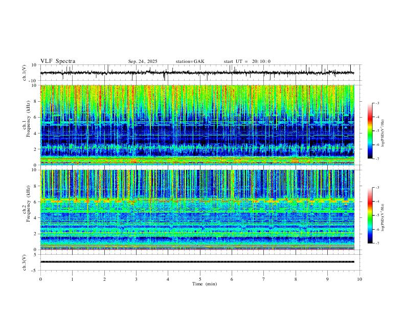This screenshot has height=313, width=405.
Task: Click time axis tick label "9"
Action: pyautogui.click(x=327, y=279)
